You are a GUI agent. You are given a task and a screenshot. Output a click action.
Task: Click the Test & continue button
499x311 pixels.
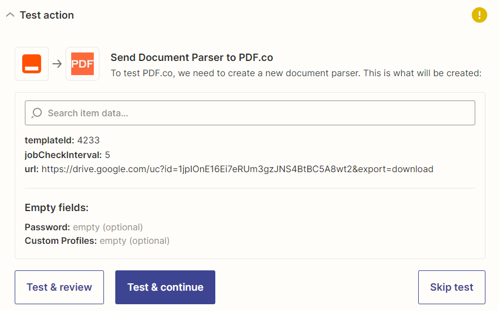point(165,287)
